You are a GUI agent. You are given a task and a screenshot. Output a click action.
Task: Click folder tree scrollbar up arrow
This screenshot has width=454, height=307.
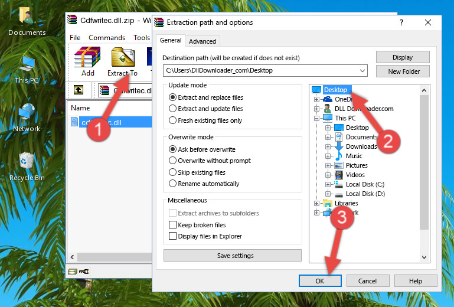tap(424, 90)
